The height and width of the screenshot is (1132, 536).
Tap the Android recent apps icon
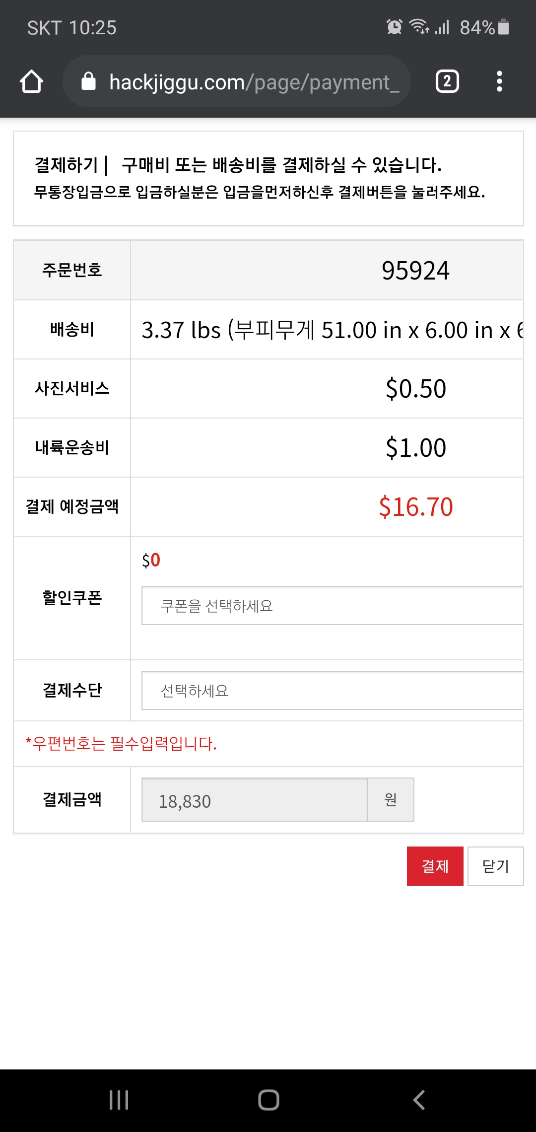tap(119, 1100)
